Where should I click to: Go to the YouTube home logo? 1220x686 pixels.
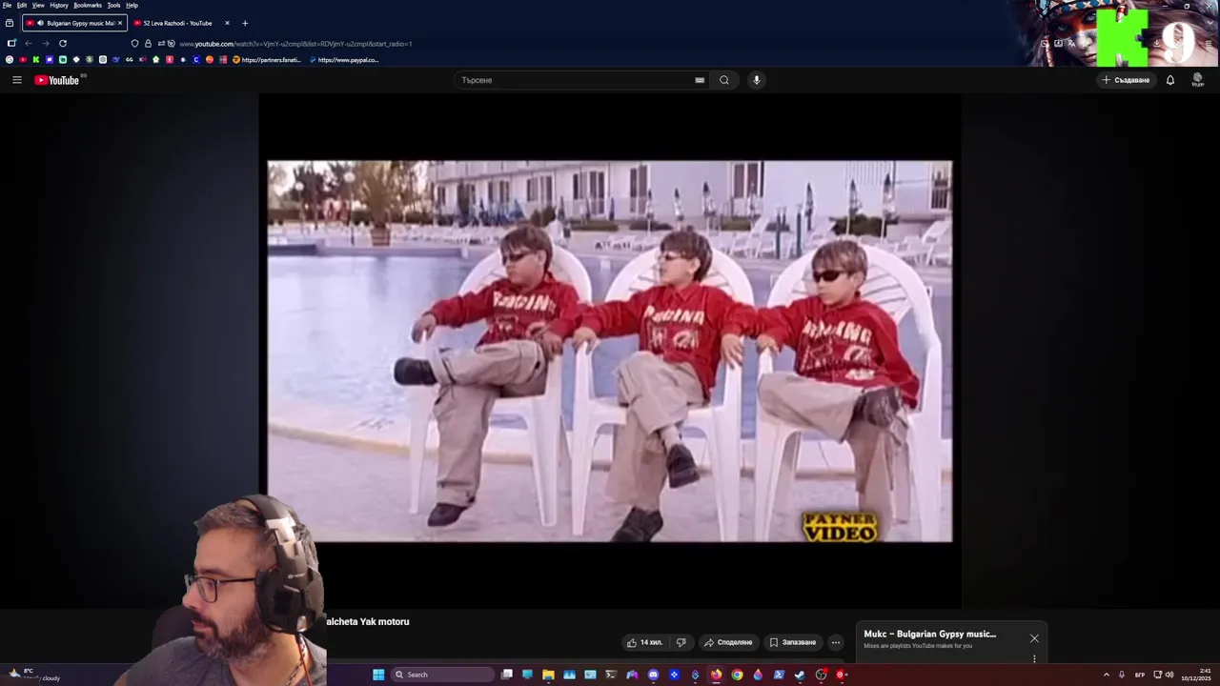(56, 80)
